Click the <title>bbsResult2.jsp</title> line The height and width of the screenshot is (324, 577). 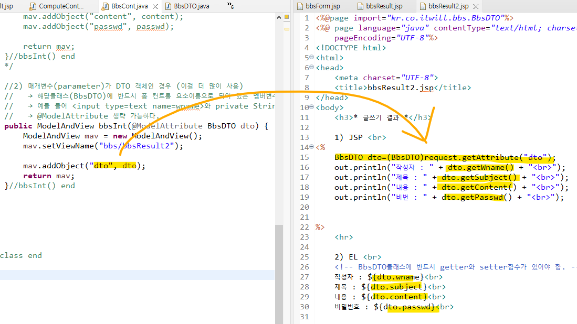pos(403,88)
